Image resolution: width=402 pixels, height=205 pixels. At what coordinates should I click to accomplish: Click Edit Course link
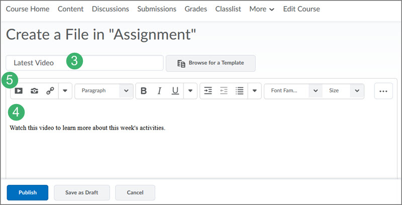click(301, 9)
